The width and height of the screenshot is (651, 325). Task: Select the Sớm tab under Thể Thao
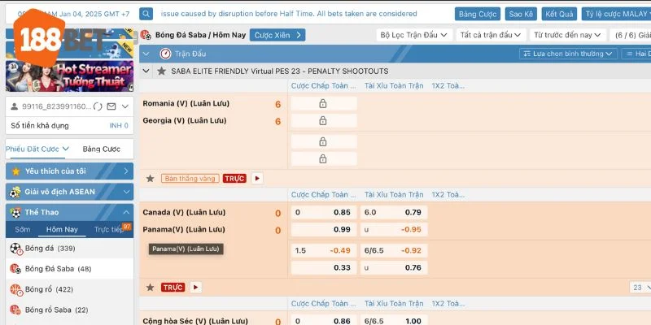(22, 229)
